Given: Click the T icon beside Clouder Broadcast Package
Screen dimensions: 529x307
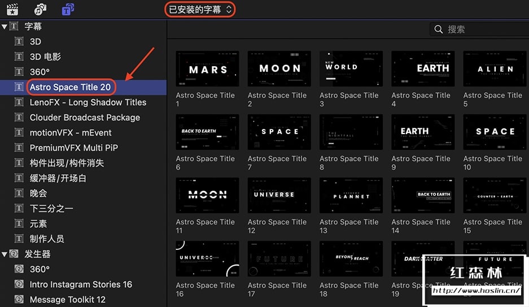Looking at the screenshot, I should 19,117.
